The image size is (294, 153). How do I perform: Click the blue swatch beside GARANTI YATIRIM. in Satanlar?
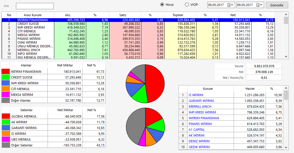6,128
